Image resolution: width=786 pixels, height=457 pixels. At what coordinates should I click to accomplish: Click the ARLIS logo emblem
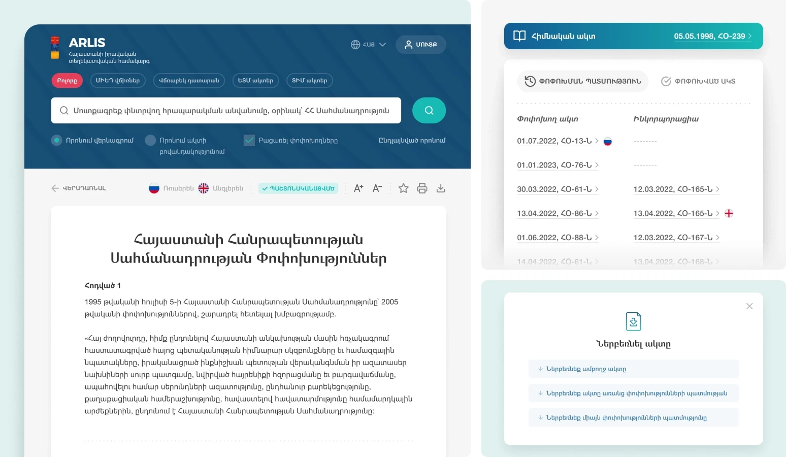(55, 48)
